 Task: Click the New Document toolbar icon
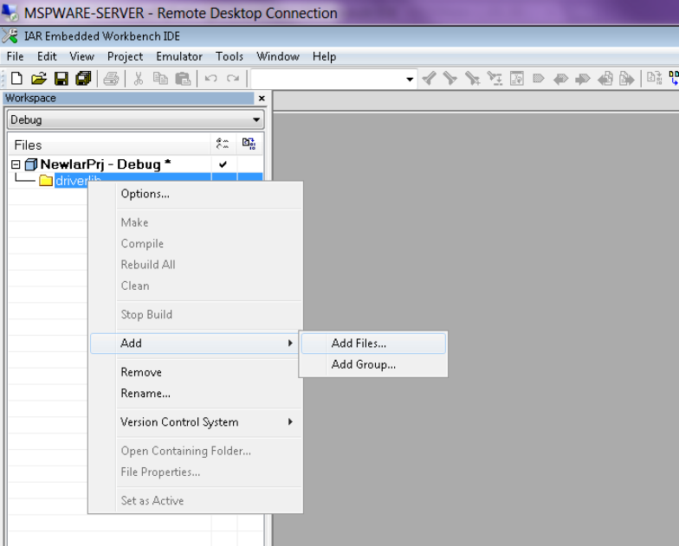tap(16, 78)
